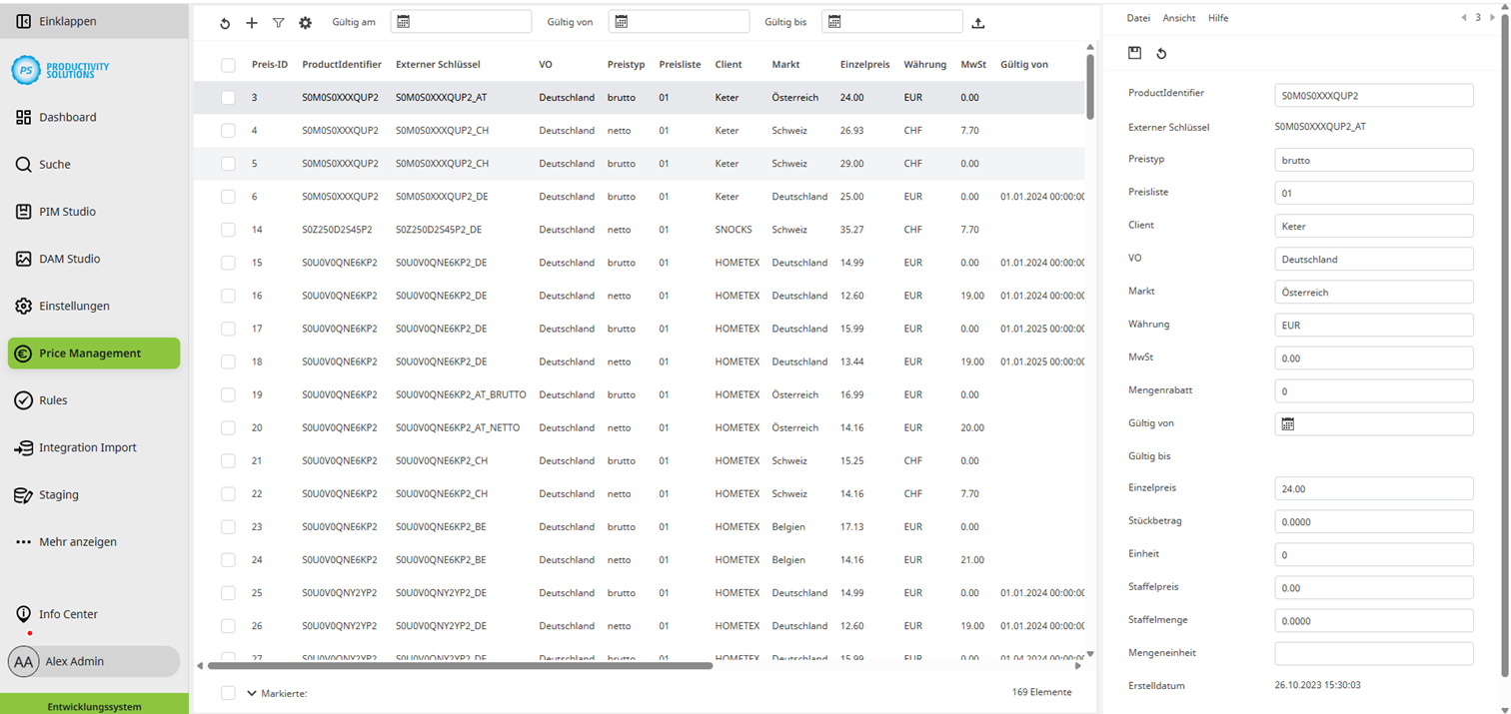The image size is (1511, 714).
Task: Check the checkbox for Preis-ID 14
Action: pos(228,229)
